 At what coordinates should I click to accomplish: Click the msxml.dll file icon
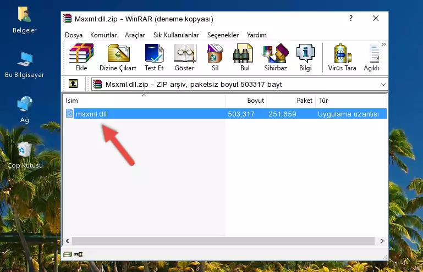click(x=69, y=114)
